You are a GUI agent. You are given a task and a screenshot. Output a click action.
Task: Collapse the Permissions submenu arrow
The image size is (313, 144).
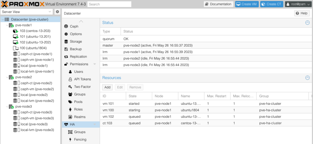tap(95, 64)
